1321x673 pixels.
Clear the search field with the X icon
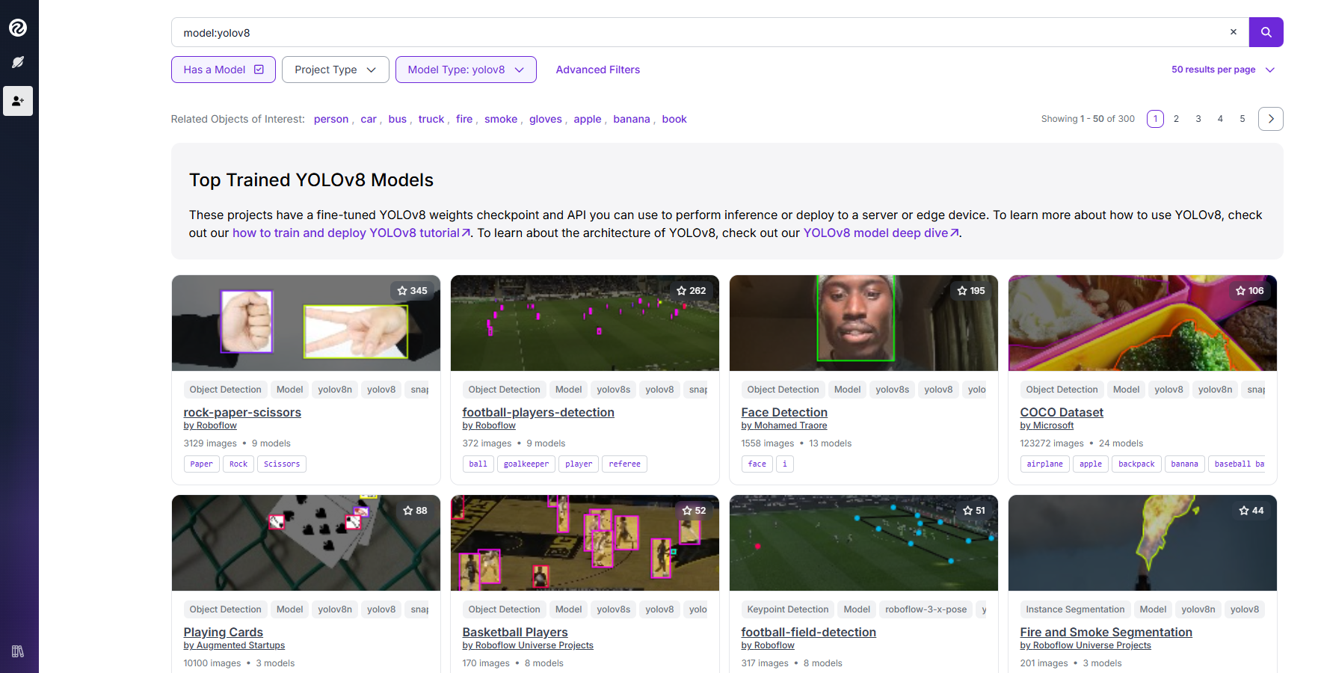tap(1234, 32)
